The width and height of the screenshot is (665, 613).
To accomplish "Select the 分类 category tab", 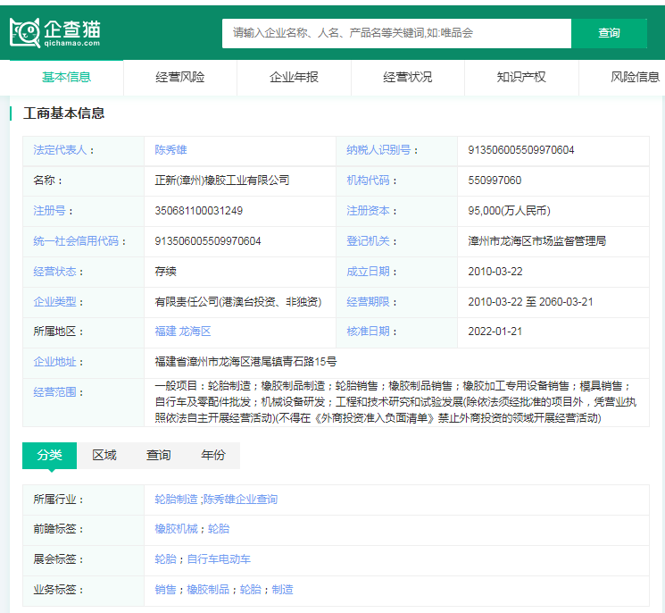I will [49, 455].
